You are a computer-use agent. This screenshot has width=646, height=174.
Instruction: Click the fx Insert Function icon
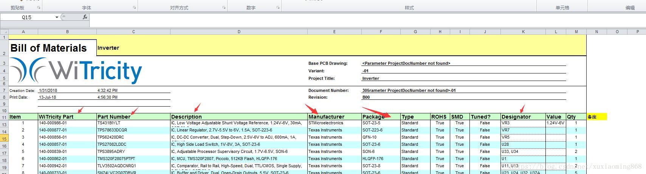point(85,17)
